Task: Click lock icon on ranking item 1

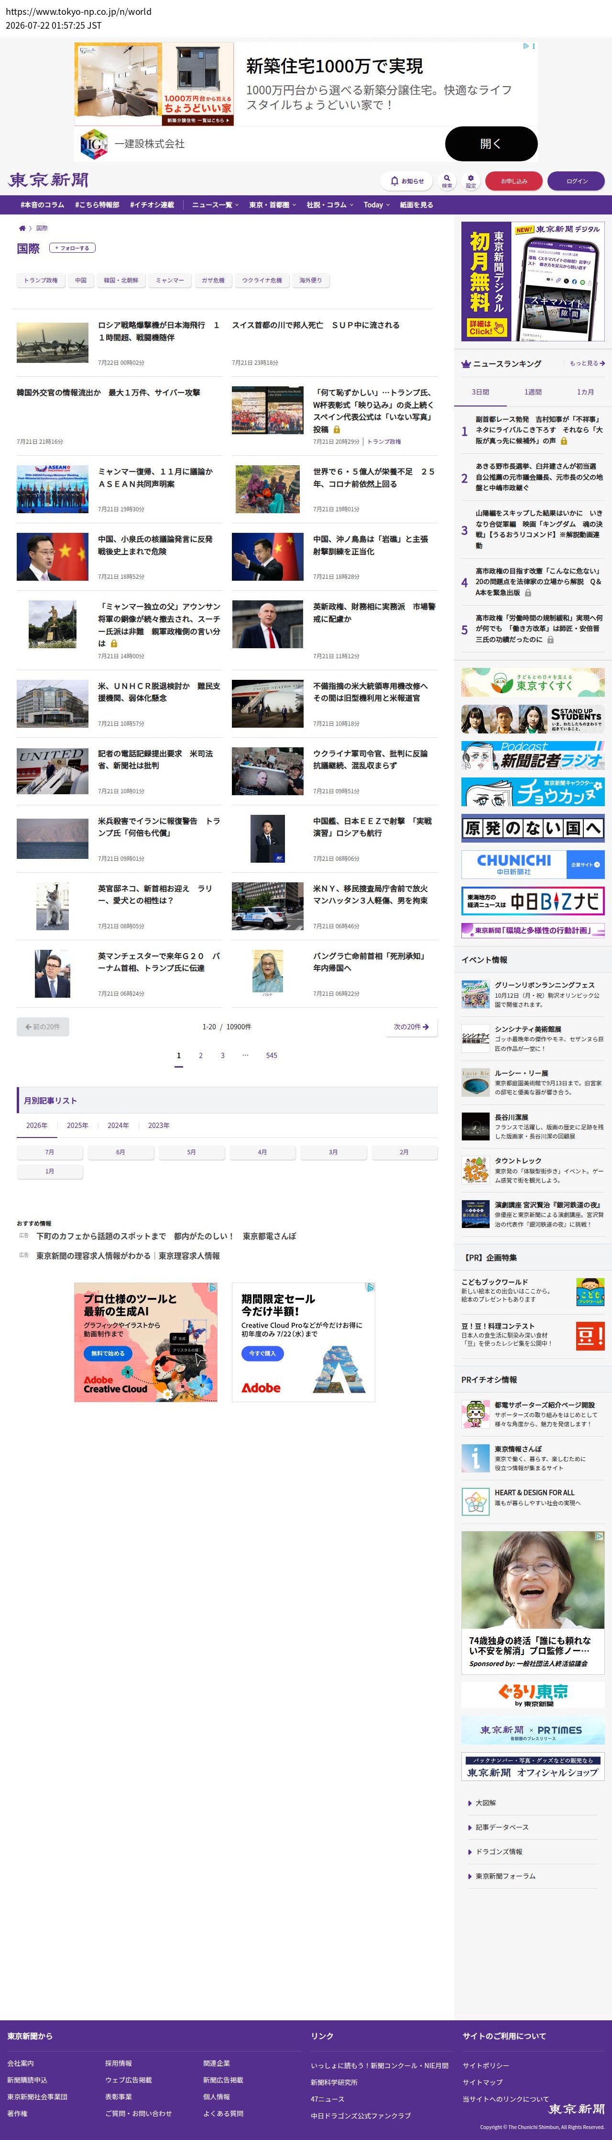Action: (x=564, y=441)
